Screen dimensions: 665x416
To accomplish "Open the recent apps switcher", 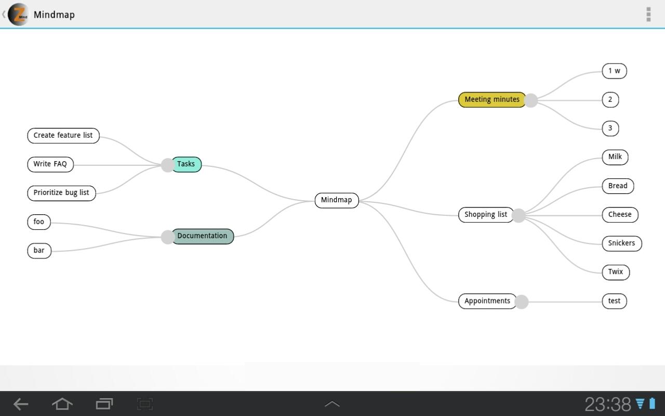I will coord(104,404).
